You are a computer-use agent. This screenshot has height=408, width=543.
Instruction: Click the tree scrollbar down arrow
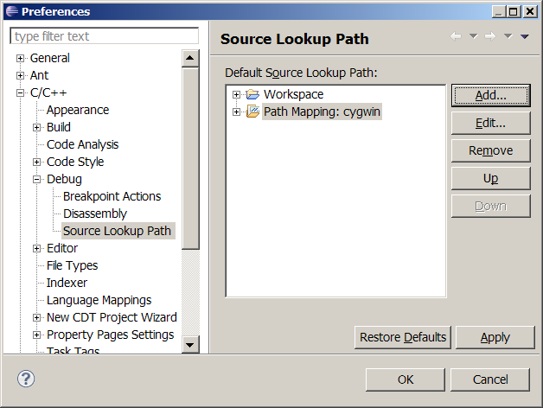click(x=190, y=345)
